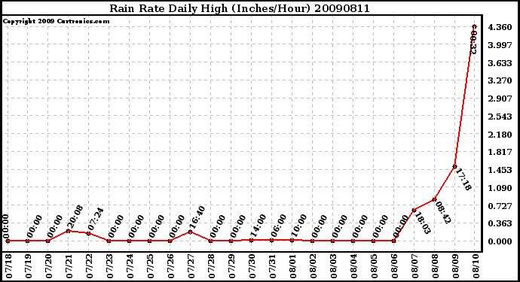Click the 07/29 date label
This screenshot has height=282, width=520.
tap(232, 266)
